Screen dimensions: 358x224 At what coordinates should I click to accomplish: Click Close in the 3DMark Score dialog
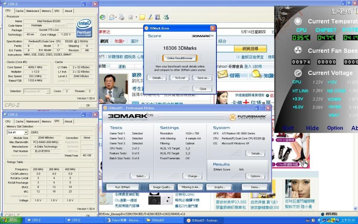tap(203, 89)
